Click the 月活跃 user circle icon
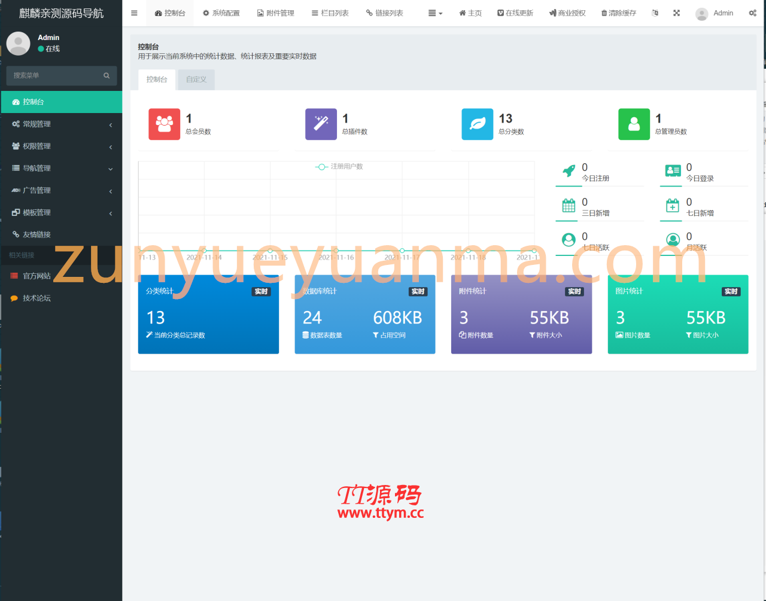The height and width of the screenshot is (601, 766). coord(673,240)
